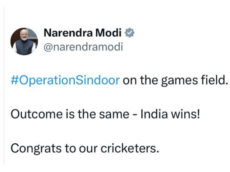Click the #OperationSindoor hashtag
Screen dimensions: 230x172
click(65, 80)
